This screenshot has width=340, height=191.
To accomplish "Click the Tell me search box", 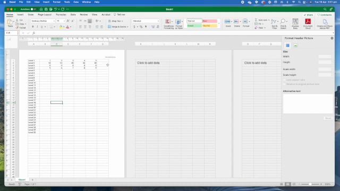I will pos(120,15).
